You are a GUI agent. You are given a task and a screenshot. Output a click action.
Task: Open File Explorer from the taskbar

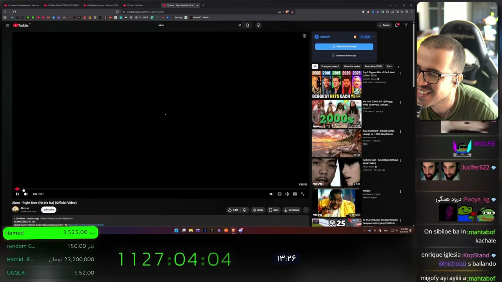[x=191, y=230]
